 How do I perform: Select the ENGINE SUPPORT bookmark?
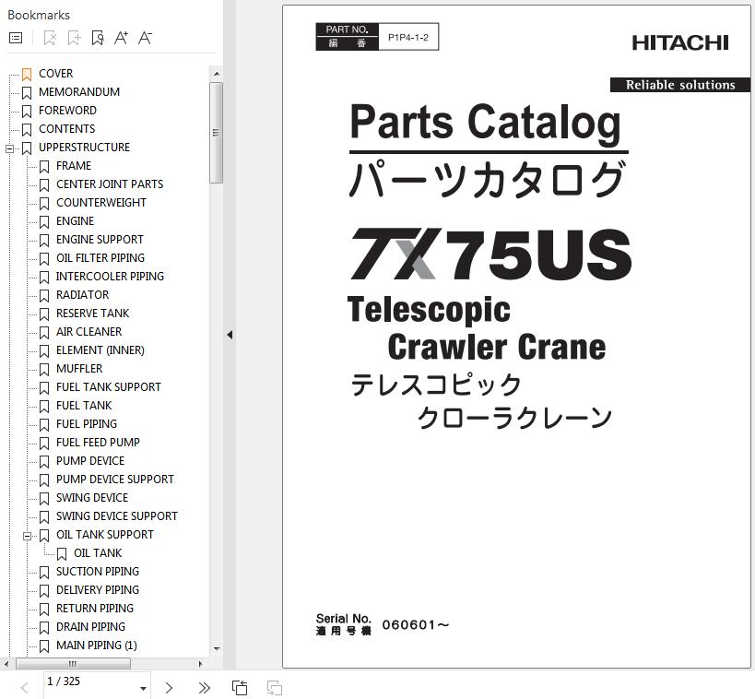100,240
